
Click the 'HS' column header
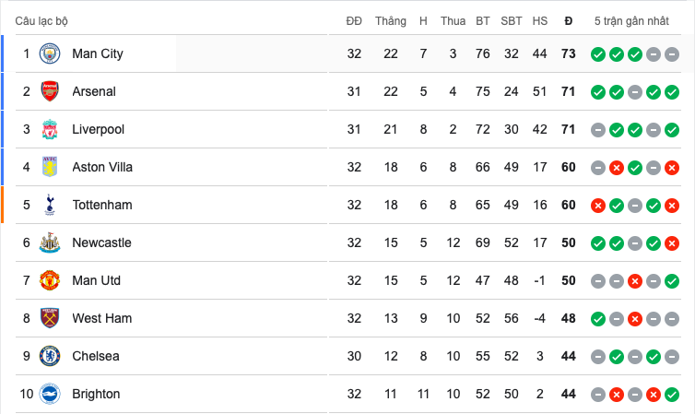click(x=540, y=20)
